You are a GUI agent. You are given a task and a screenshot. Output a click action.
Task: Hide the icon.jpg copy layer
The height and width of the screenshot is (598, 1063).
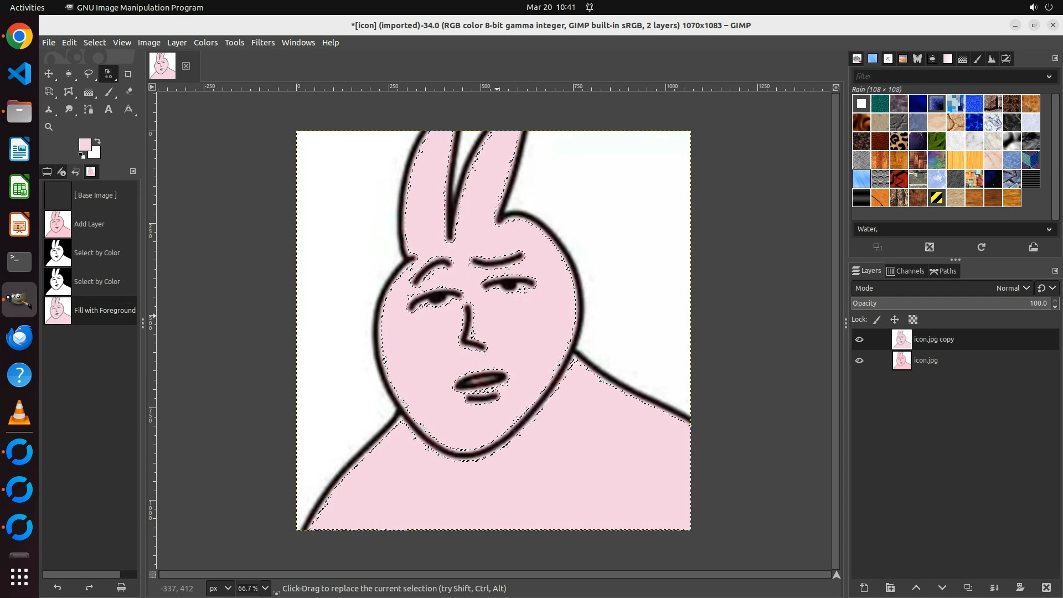[859, 339]
